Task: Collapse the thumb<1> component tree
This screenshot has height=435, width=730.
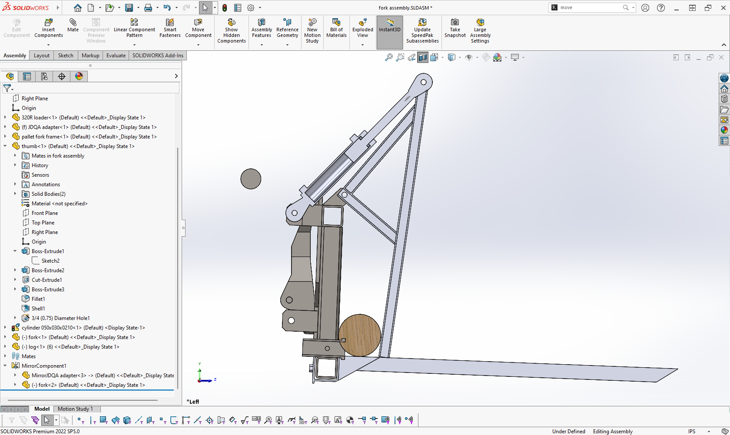Action: (x=5, y=146)
